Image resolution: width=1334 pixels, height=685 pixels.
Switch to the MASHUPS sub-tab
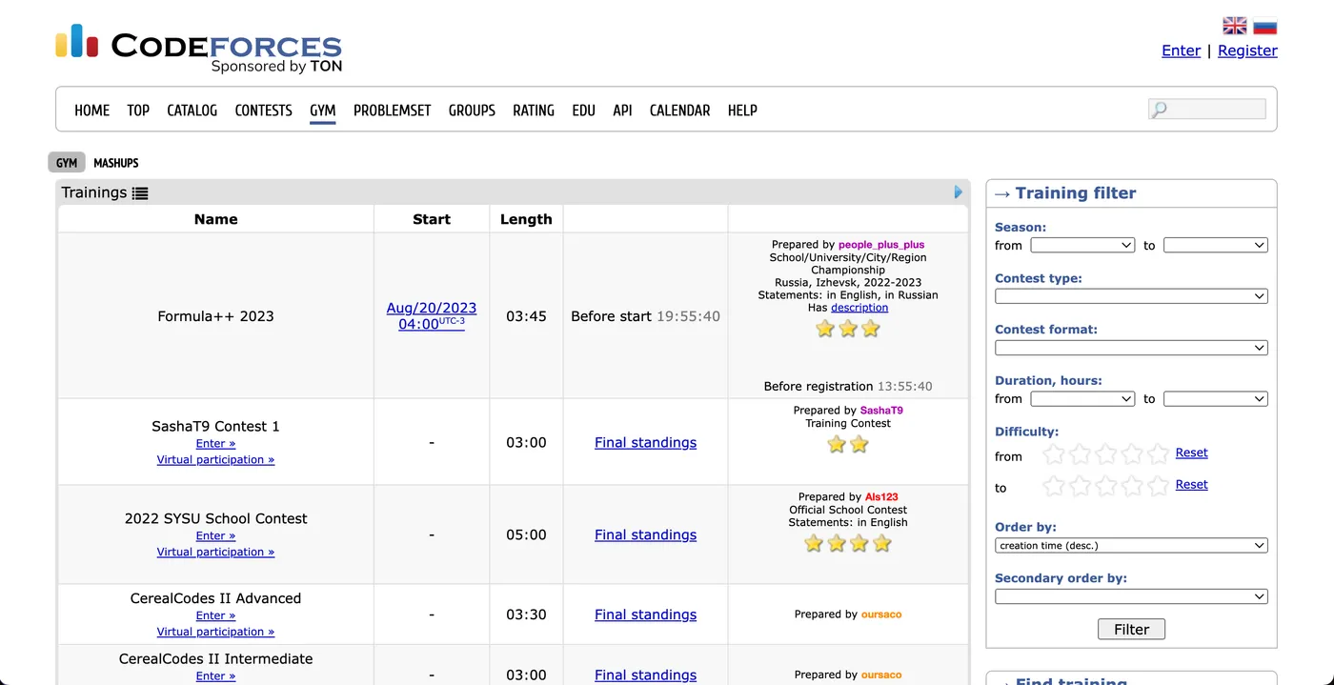pos(116,163)
